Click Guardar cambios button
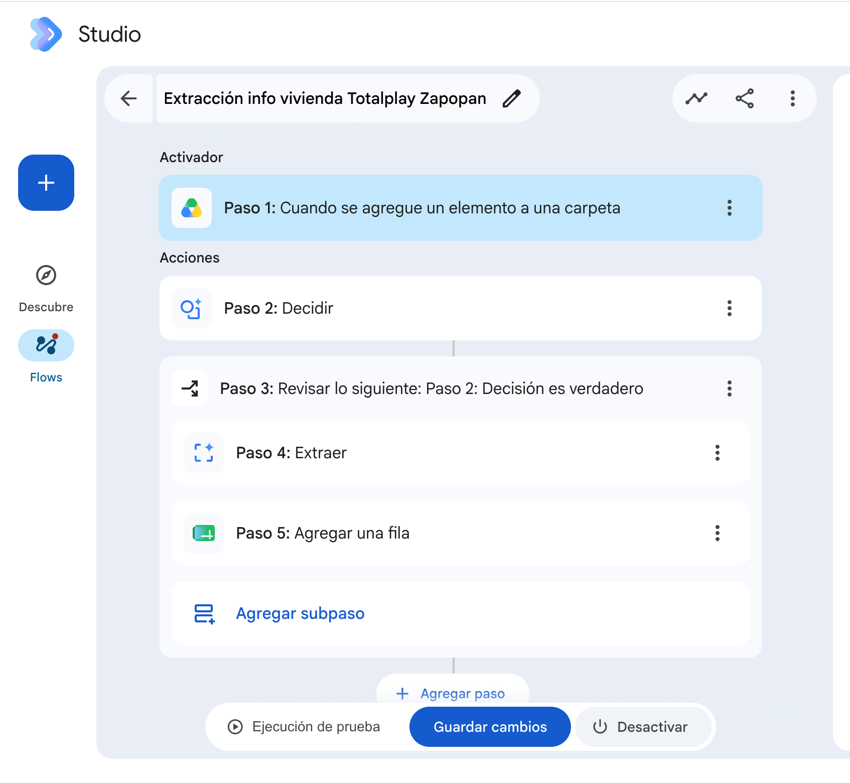 (490, 727)
